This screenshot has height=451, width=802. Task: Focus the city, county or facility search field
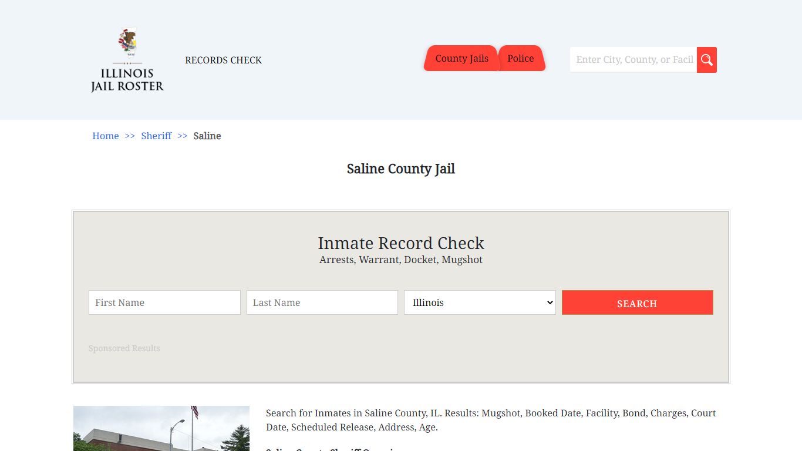tap(633, 60)
